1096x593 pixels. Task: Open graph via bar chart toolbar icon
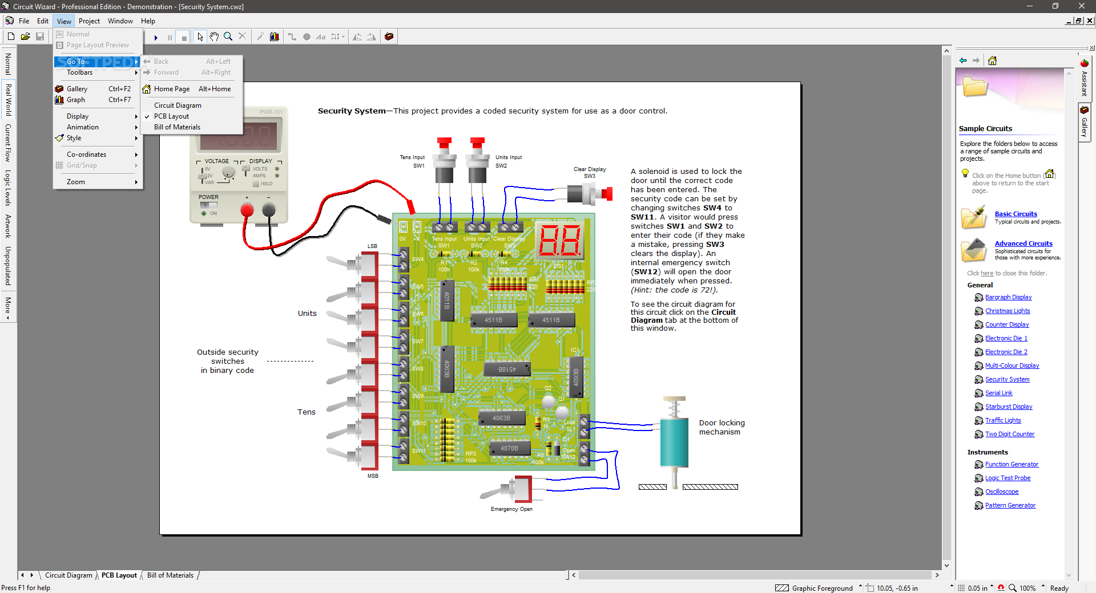coord(275,36)
